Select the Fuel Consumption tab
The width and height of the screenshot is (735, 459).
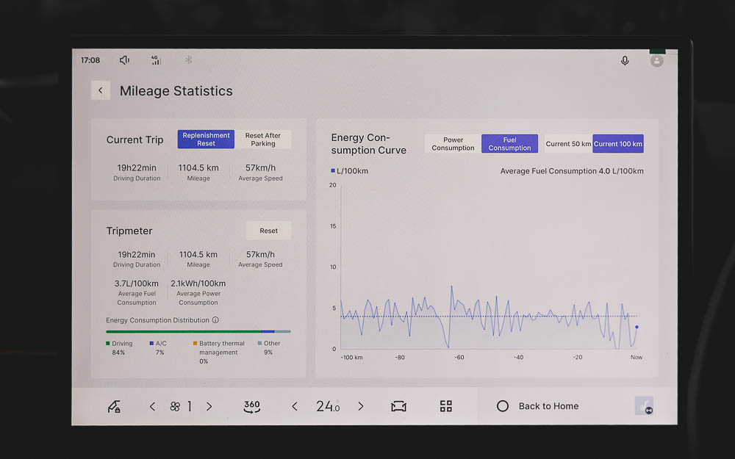point(509,144)
